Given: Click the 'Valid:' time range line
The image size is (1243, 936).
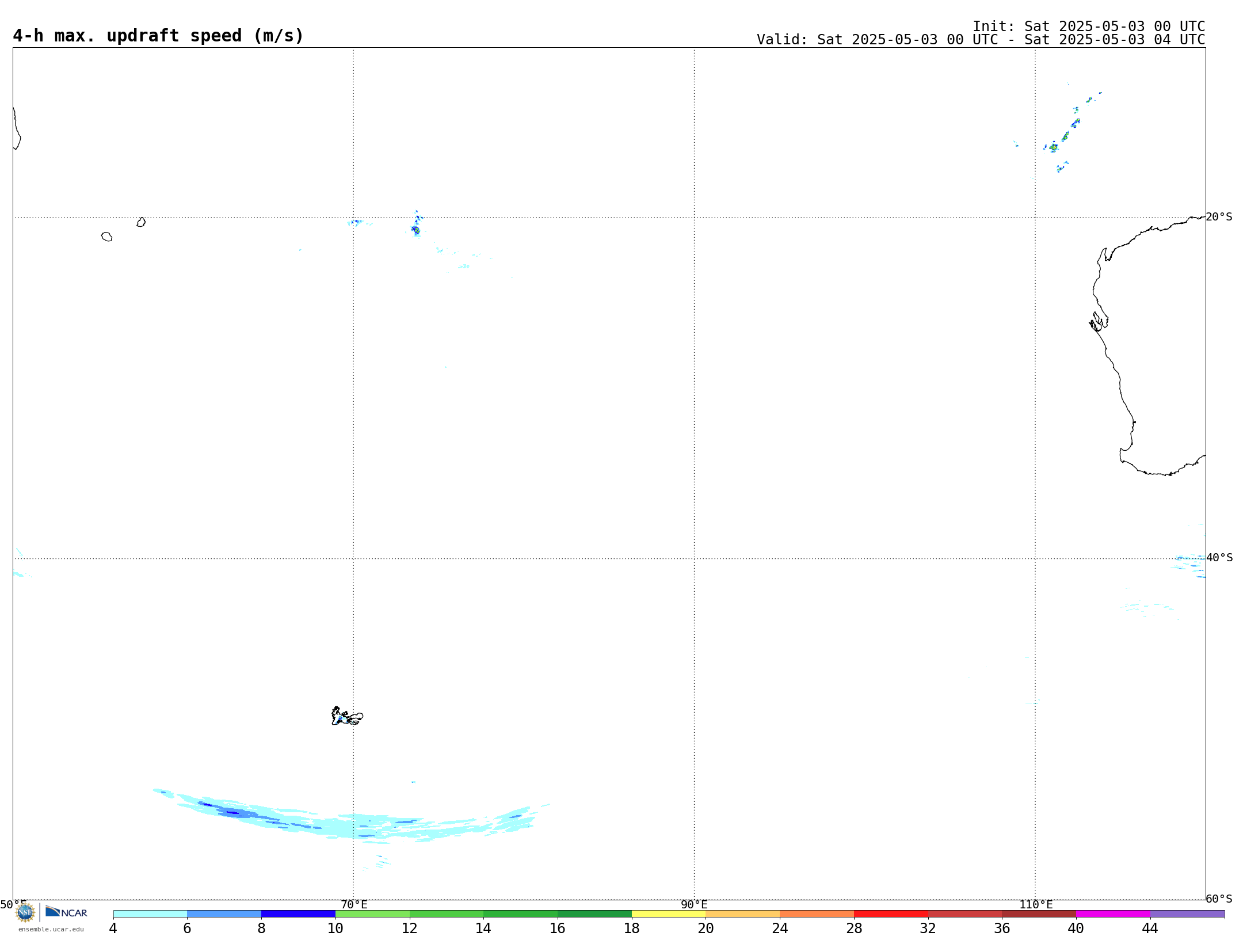Looking at the screenshot, I should (x=981, y=40).
